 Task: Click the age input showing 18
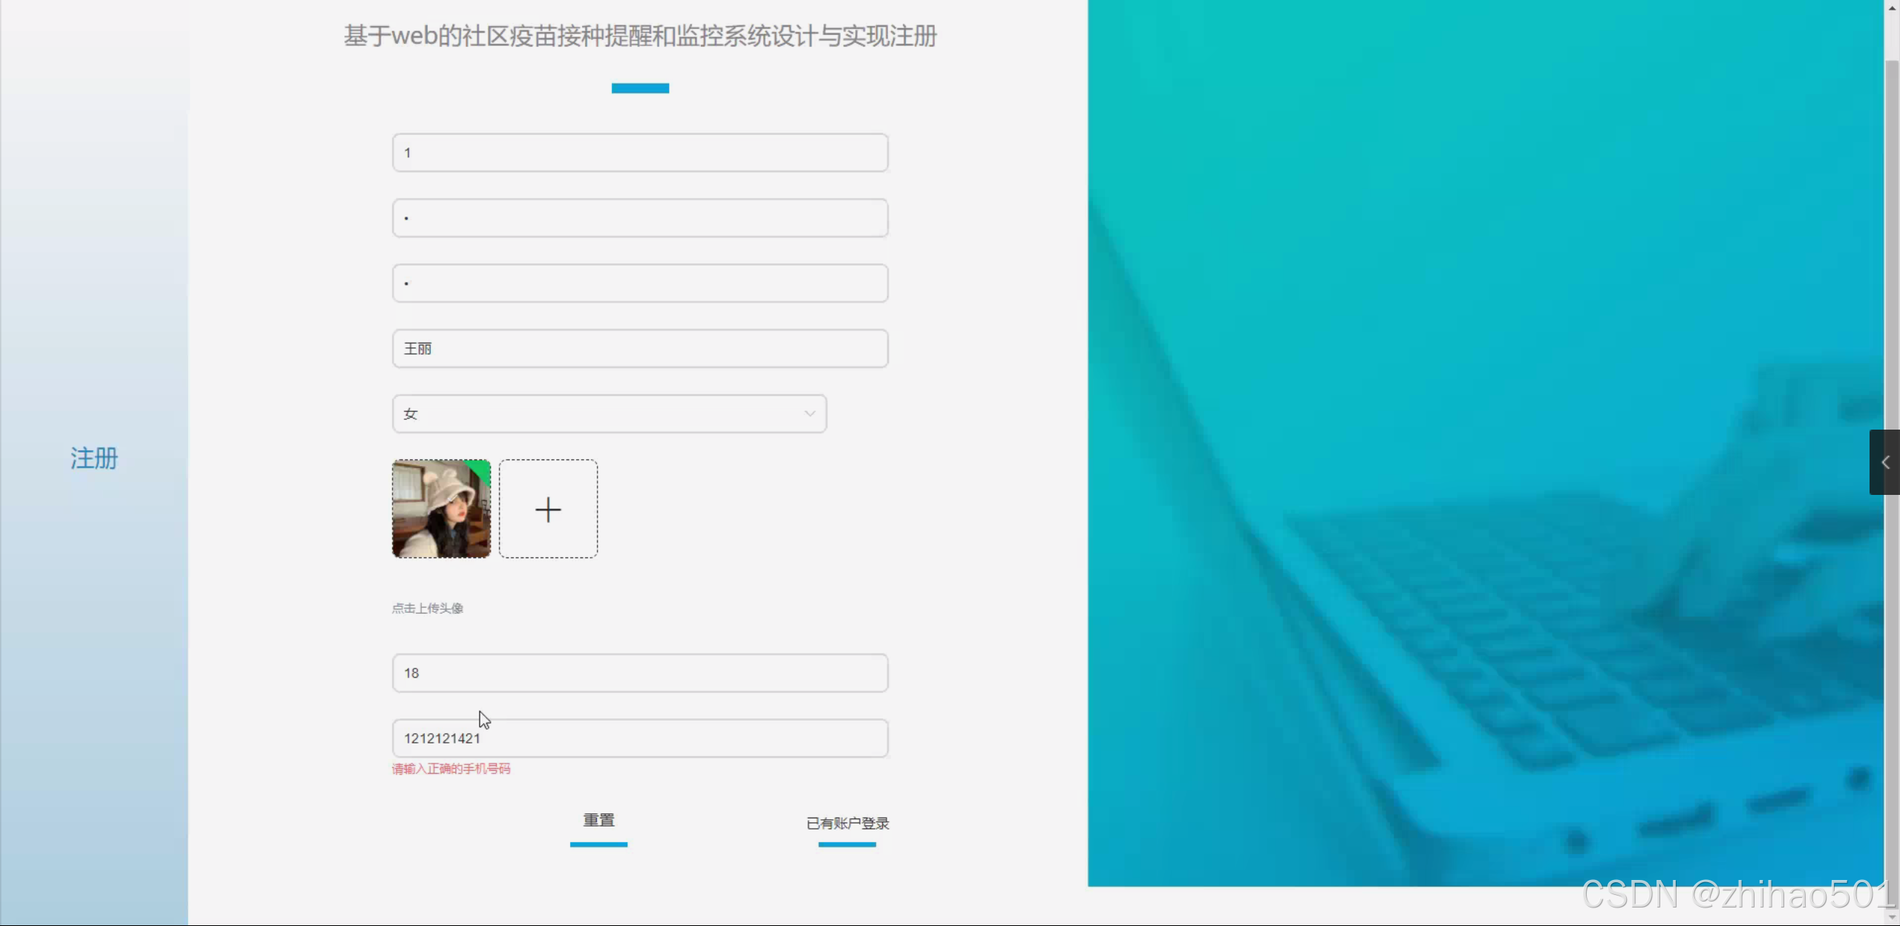pos(639,672)
